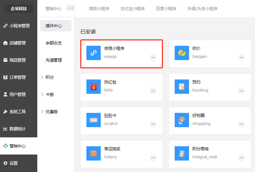Click the 好物圈 card title
The width and height of the screenshot is (255, 172).
coord(198,116)
